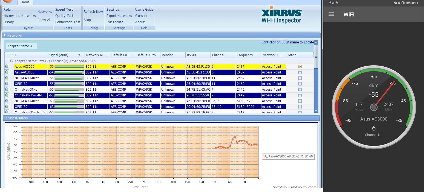Collapse the Intel Centrino adapter group
This screenshot has width=426, height=192.
tap(12, 61)
